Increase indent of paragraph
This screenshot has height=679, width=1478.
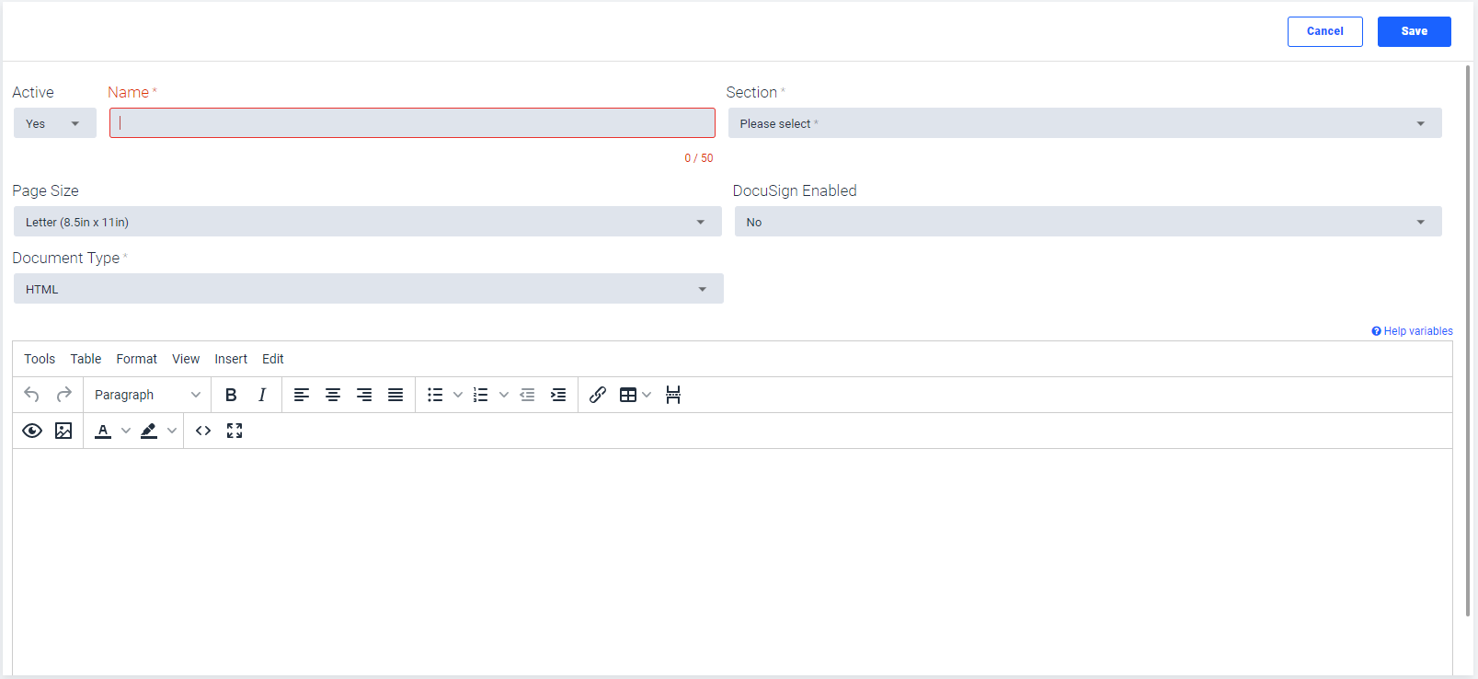tap(558, 395)
